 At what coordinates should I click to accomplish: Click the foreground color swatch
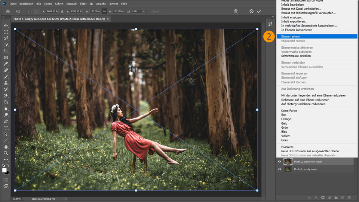4,170
